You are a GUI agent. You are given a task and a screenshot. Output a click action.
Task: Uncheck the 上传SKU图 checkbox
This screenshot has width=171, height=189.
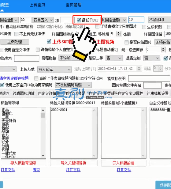pyautogui.click(x=49, y=41)
